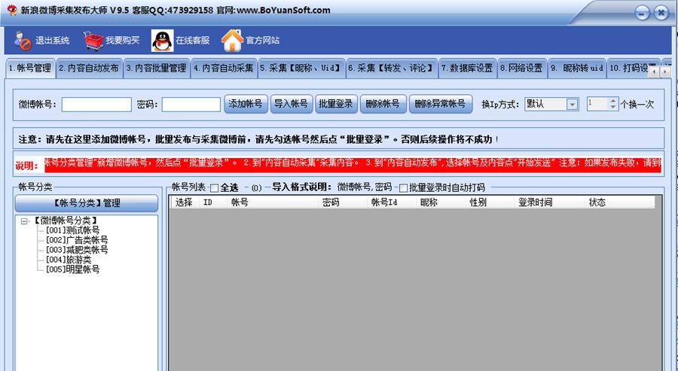
Task: Collapse the 【微博帐号分类】 tree node
Action: pyautogui.click(x=24, y=221)
